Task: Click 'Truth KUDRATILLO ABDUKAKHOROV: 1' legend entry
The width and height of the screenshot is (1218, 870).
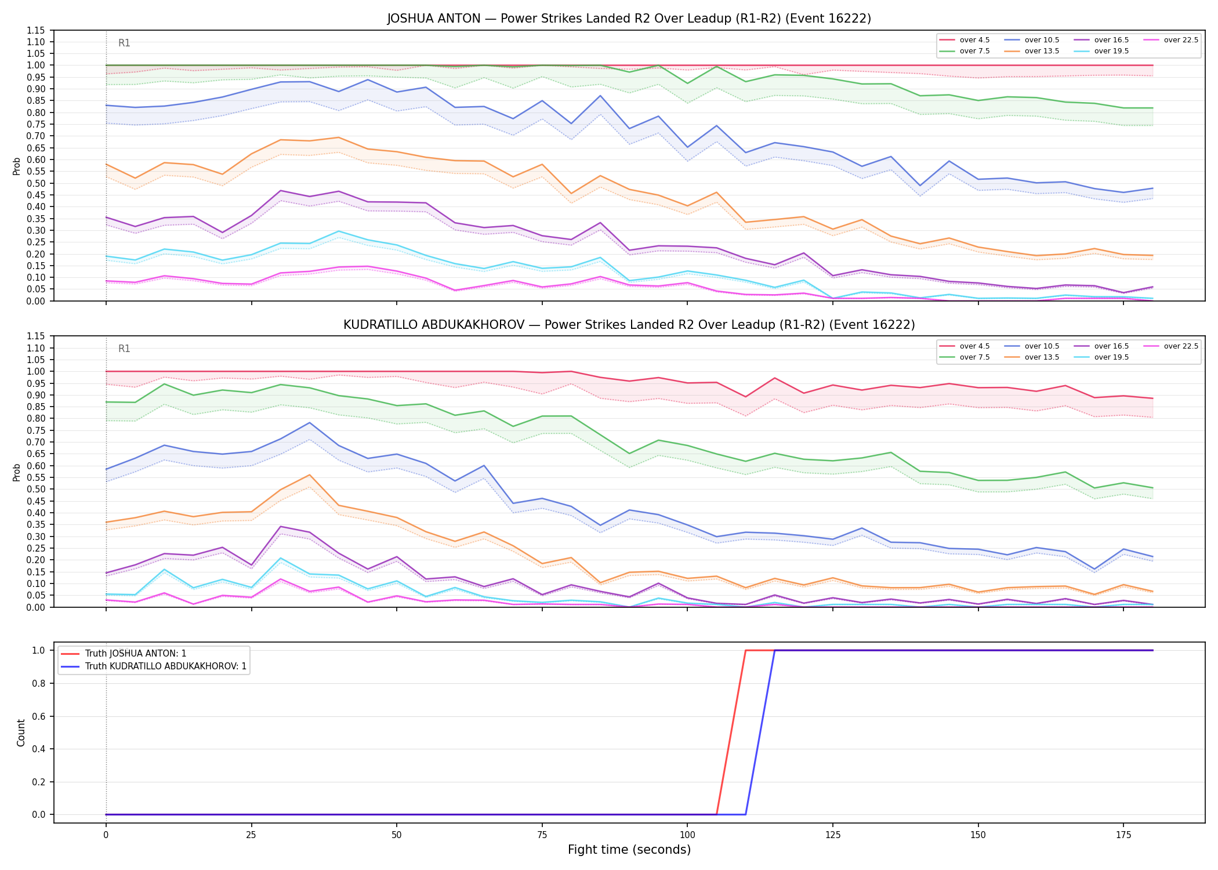Action: pos(154,666)
